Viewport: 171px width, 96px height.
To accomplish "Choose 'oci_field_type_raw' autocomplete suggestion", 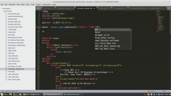I will 112,43.
